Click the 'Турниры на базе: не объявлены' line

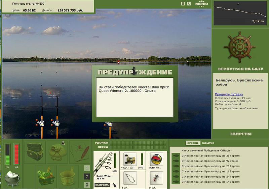pyautogui.click(x=237, y=108)
